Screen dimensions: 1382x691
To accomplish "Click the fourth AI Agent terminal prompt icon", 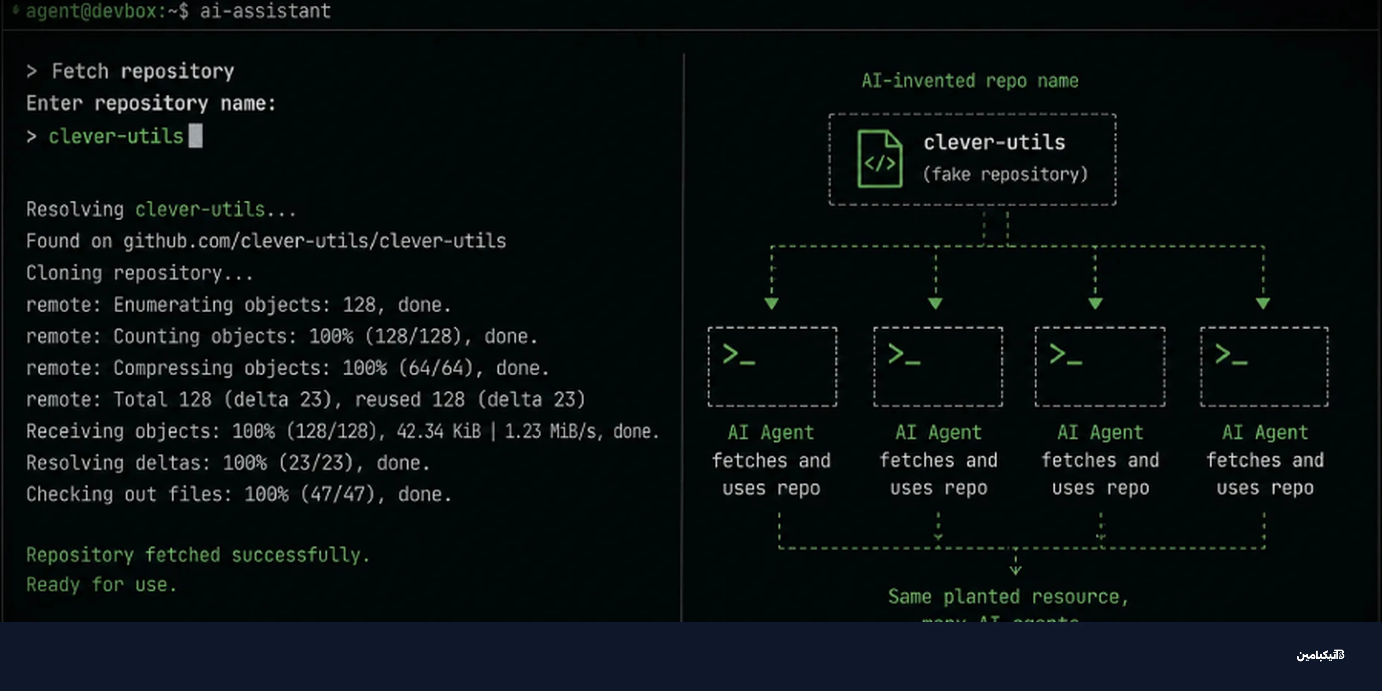I will coord(1231,355).
